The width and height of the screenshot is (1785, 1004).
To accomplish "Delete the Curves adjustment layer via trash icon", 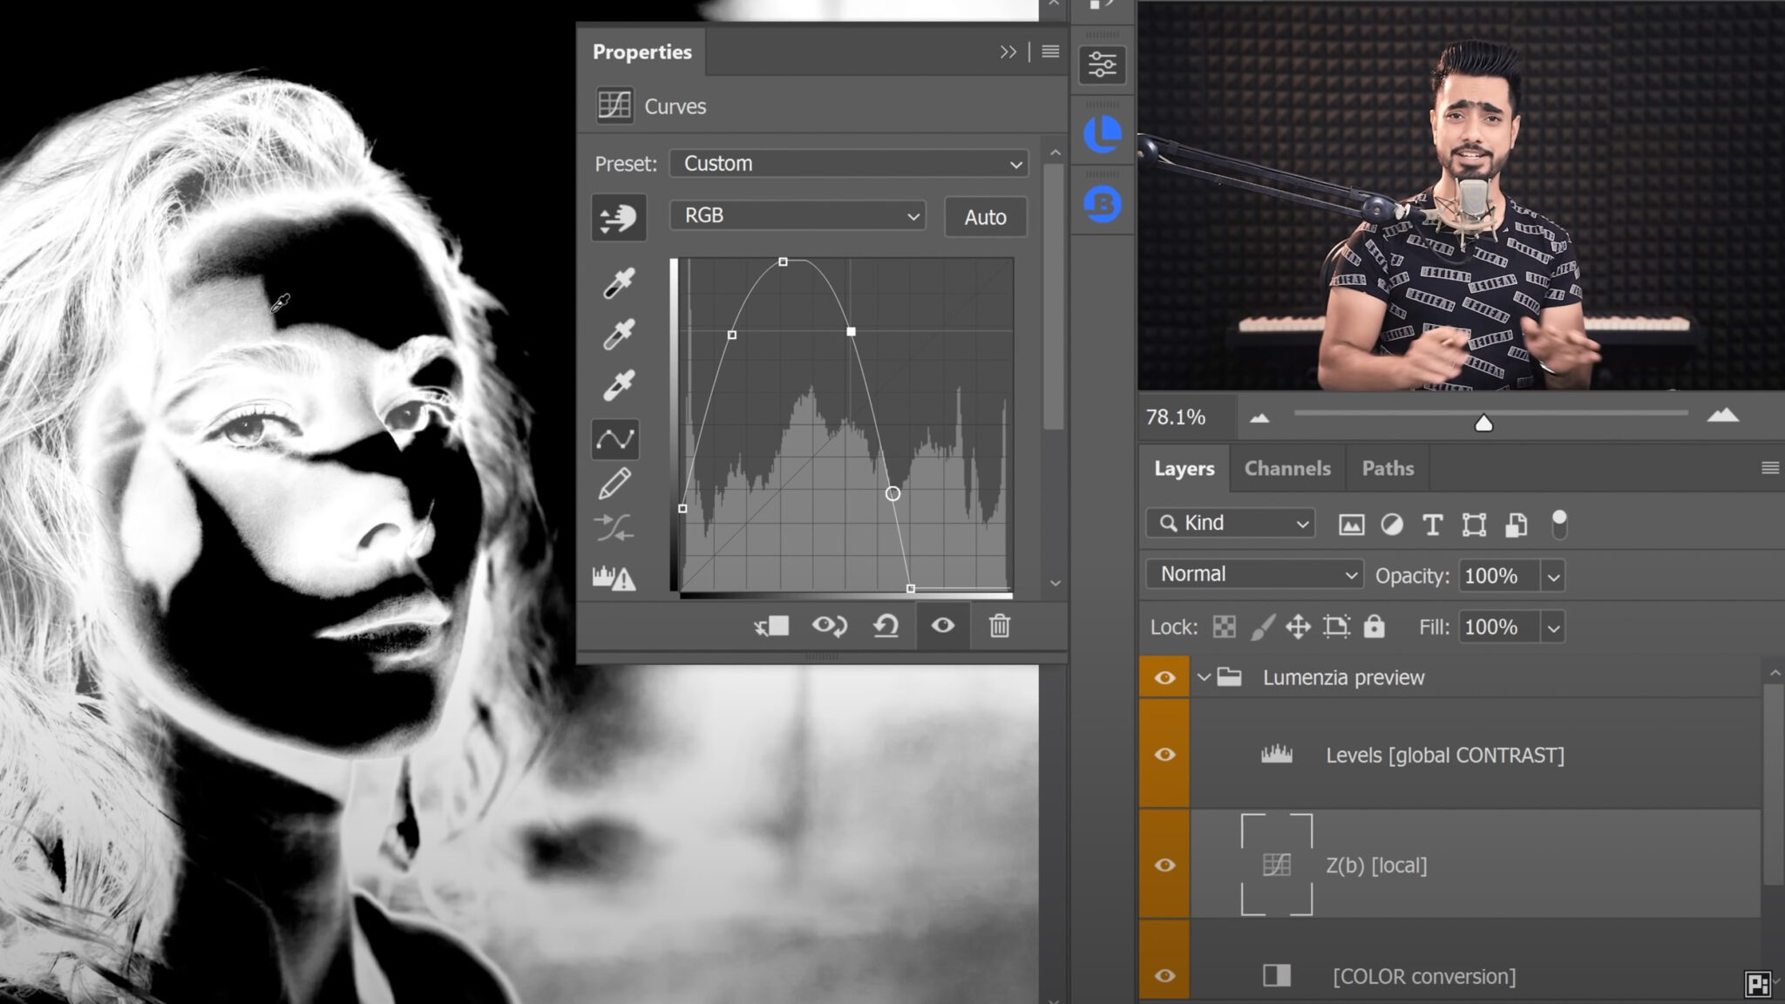I will (x=1000, y=626).
